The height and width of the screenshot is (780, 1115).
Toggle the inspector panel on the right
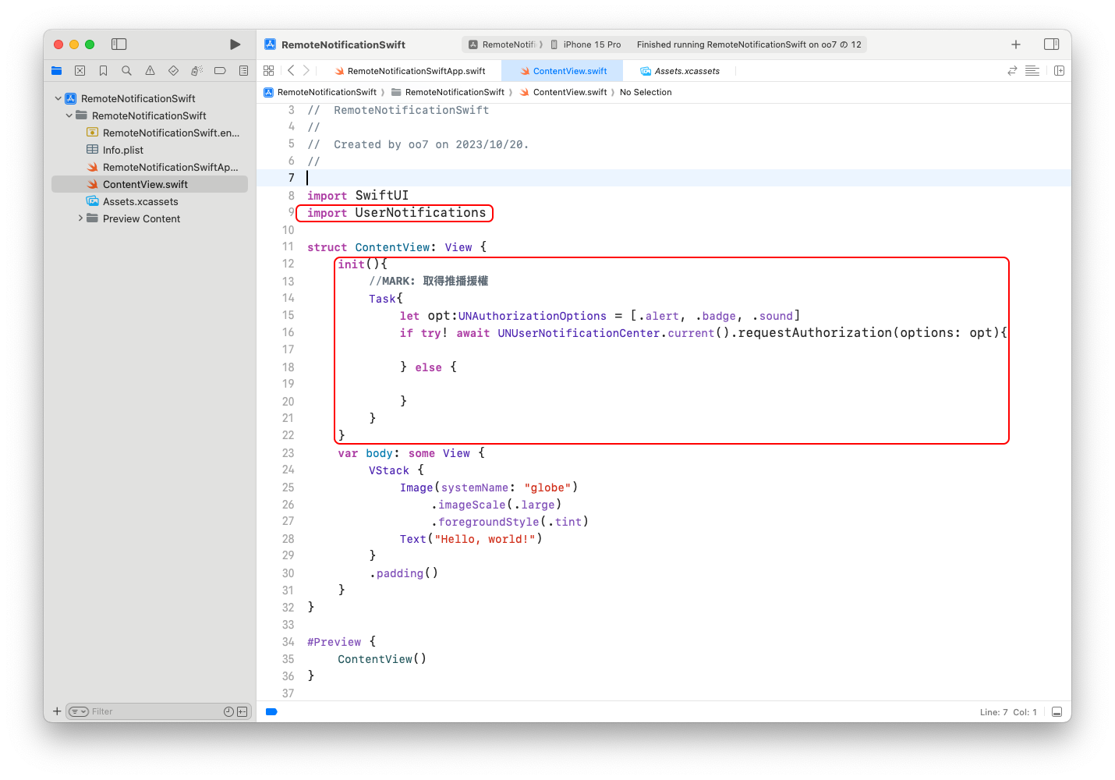(1051, 44)
